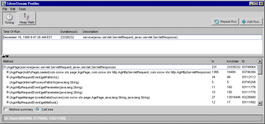Click the Repeat Run button

tap(225, 22)
